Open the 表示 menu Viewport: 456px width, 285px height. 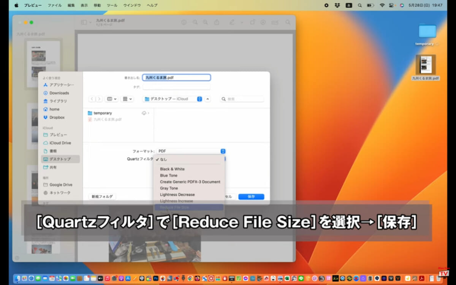tap(84, 5)
